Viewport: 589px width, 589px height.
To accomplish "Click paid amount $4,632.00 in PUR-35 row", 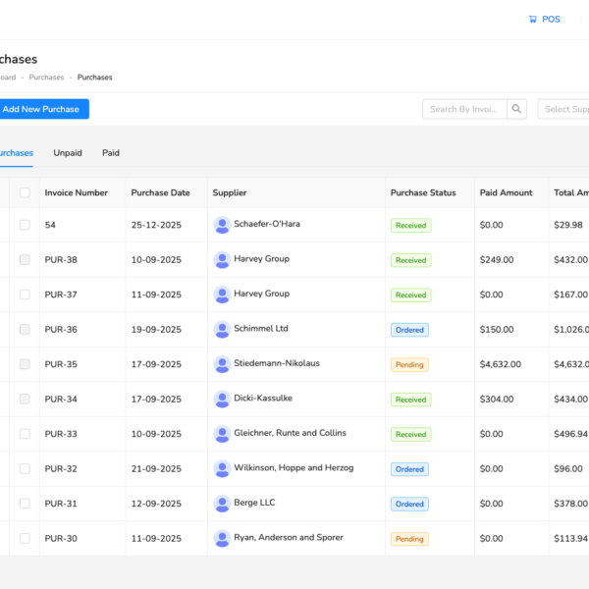I will pos(501,364).
